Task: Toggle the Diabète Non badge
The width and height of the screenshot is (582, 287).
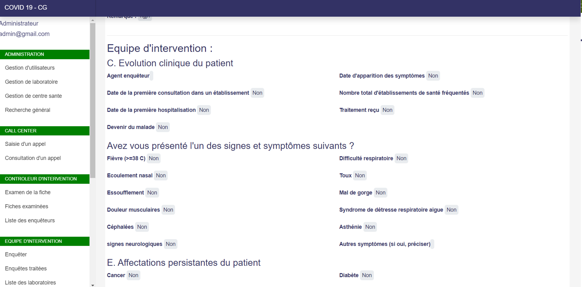Action: point(367,275)
